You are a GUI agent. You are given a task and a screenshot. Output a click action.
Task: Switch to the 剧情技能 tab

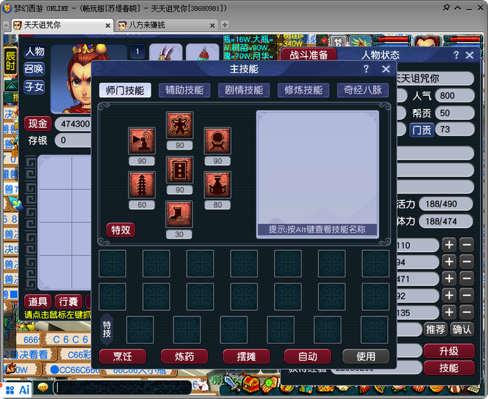click(x=244, y=90)
